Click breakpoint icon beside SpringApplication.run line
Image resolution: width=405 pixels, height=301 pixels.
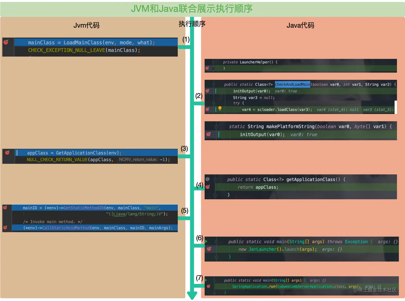tap(209, 286)
